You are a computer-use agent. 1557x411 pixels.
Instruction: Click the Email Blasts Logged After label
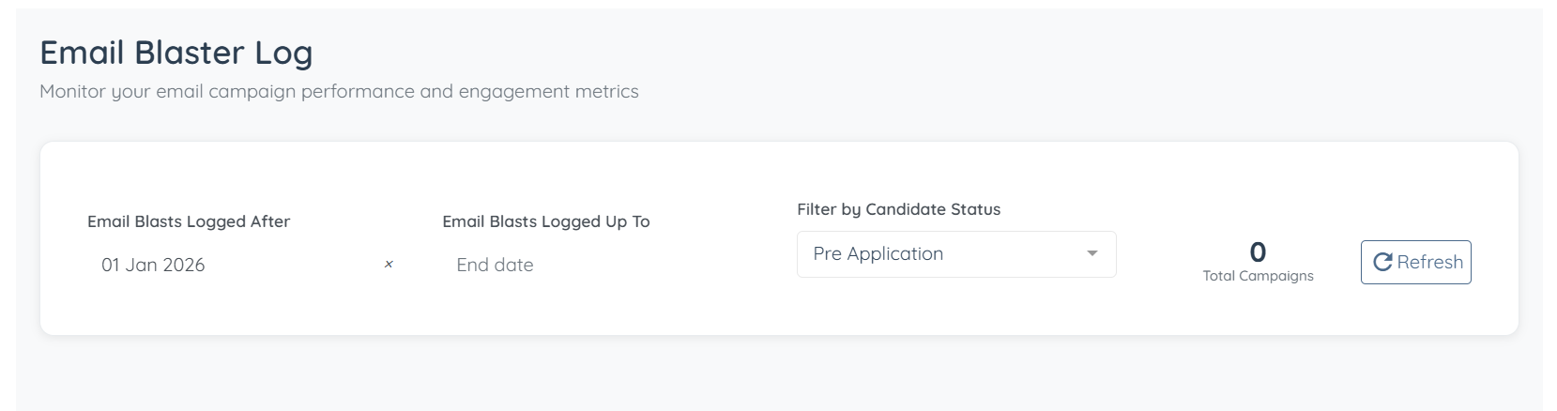tap(189, 221)
